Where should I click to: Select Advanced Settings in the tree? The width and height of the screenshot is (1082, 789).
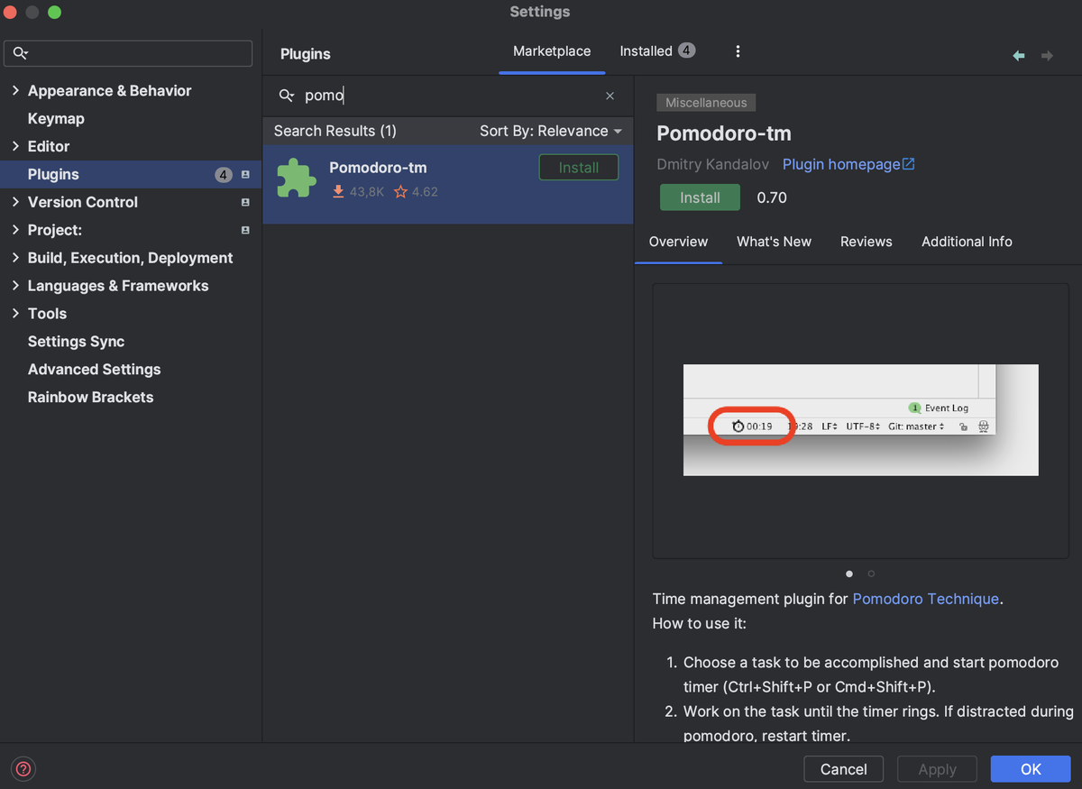click(94, 370)
